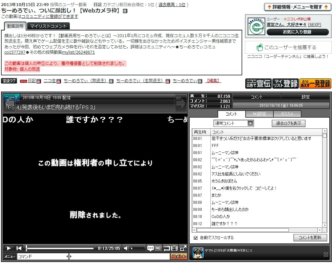The image size is (332, 264).
Task: Open user link 運営さん、大好き❤4
Action: [x=286, y=24]
